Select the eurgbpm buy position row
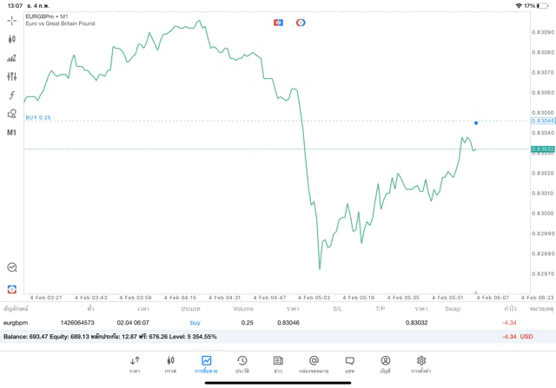This screenshot has height=388, width=556. click(261, 323)
